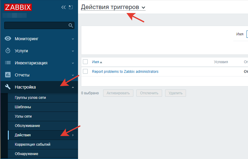The image size is (248, 159).
Task: Tick the select-all checkbox in table header
Action: coord(85,62)
